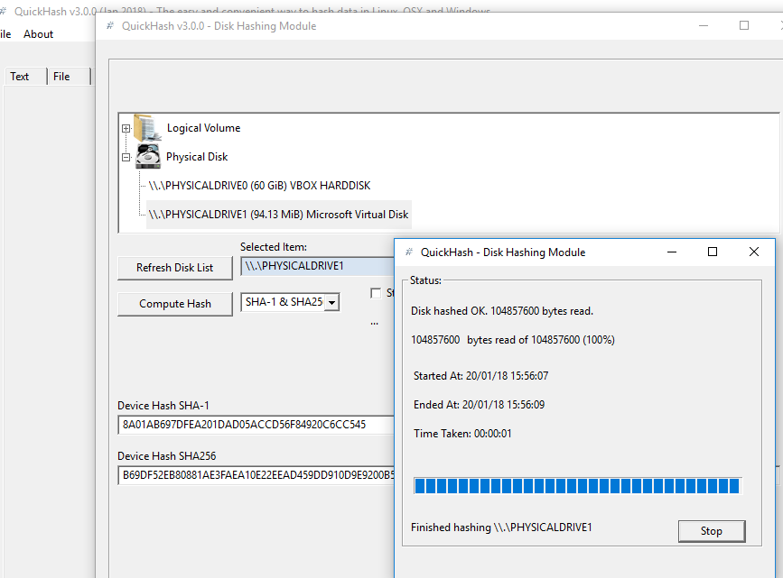This screenshot has height=578, width=783.
Task: Maximize the QuickHash status dialog
Action: [713, 252]
